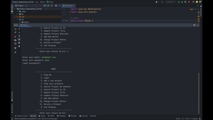This screenshot has height=120, width=213.
Task: Hide the Run tool window
Action: pyautogui.click(x=198, y=25)
